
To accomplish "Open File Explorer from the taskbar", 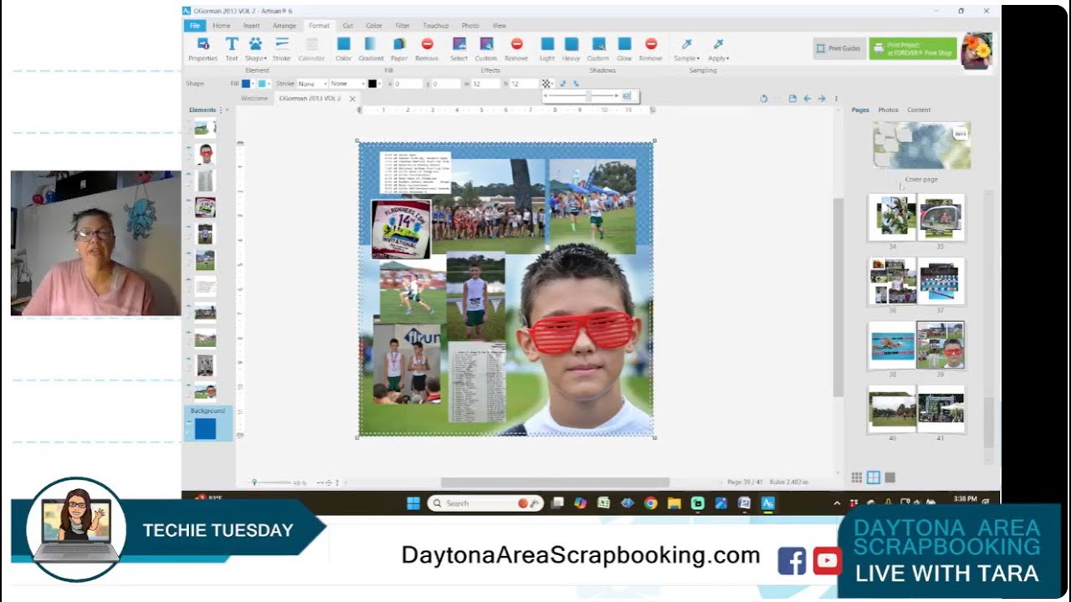I will 674,503.
